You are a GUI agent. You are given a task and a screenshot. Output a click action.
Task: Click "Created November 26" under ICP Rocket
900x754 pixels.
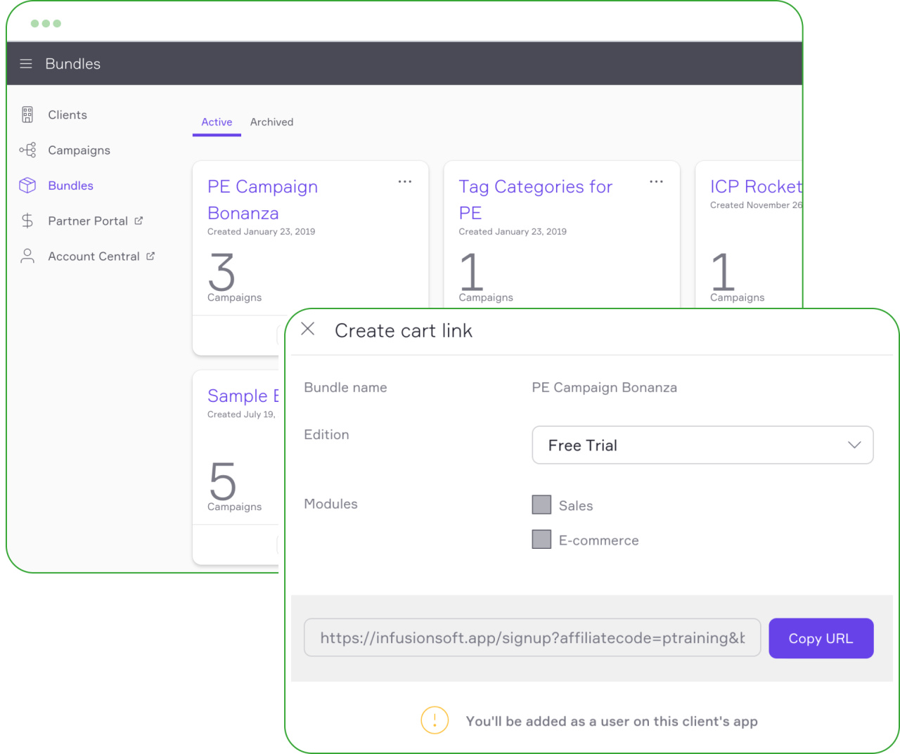(756, 205)
